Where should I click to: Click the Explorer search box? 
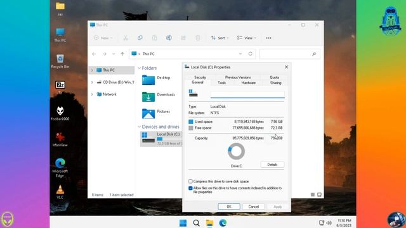(289, 54)
